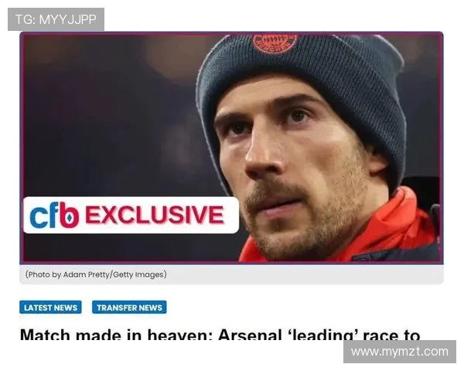Screen dimensions: 464x371
Task: Click the grey caption bar under photo
Action: click(309, 274)
